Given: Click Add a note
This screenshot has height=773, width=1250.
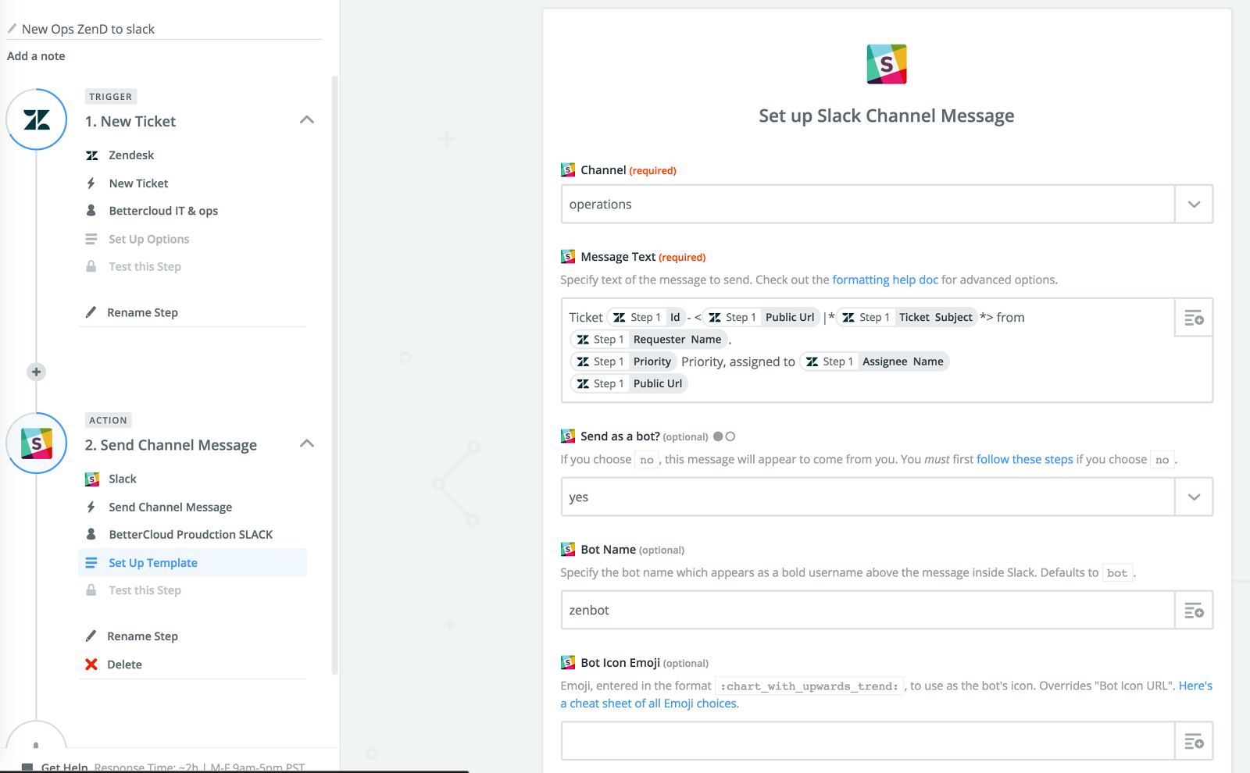Looking at the screenshot, I should click(x=36, y=56).
